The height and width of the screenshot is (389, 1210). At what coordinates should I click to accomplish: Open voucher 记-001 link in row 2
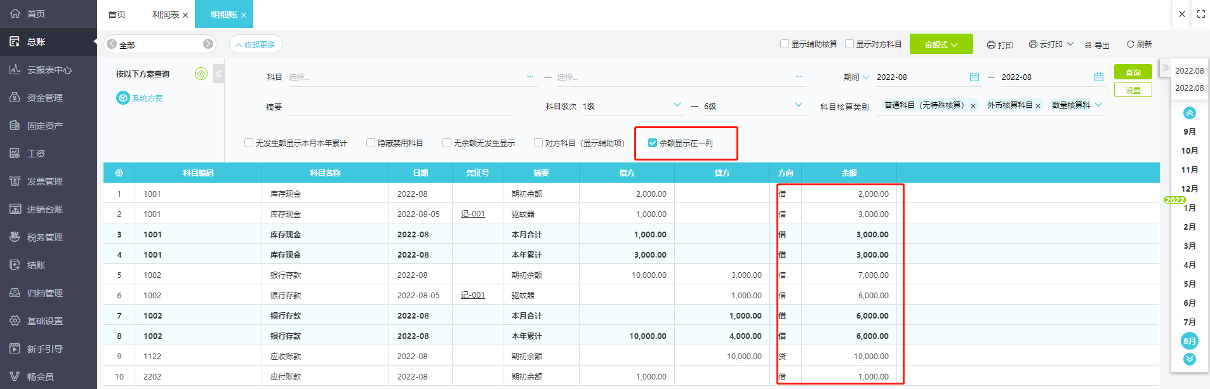473,214
